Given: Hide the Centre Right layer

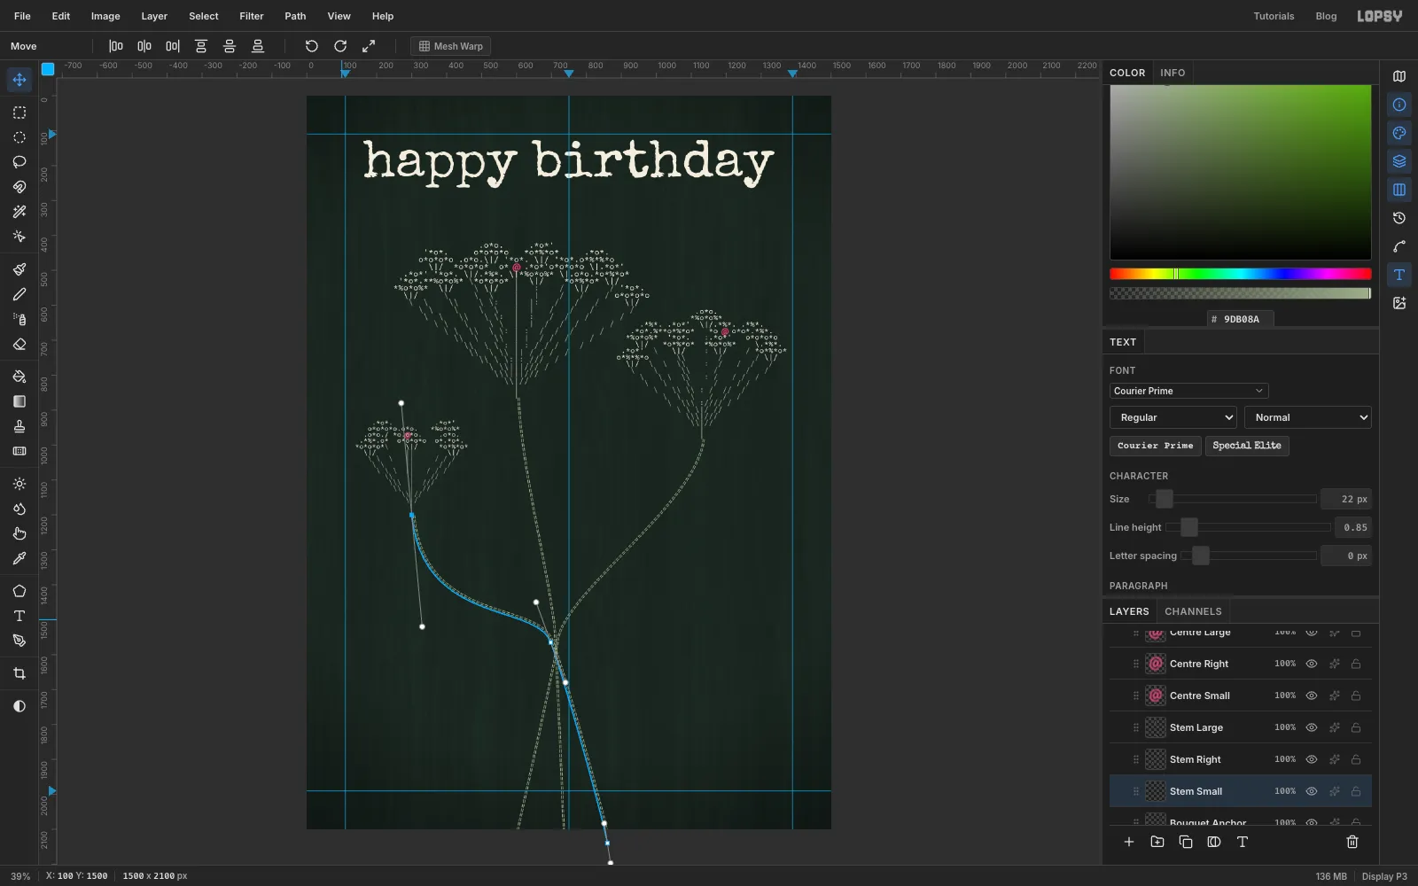Looking at the screenshot, I should [1312, 664].
